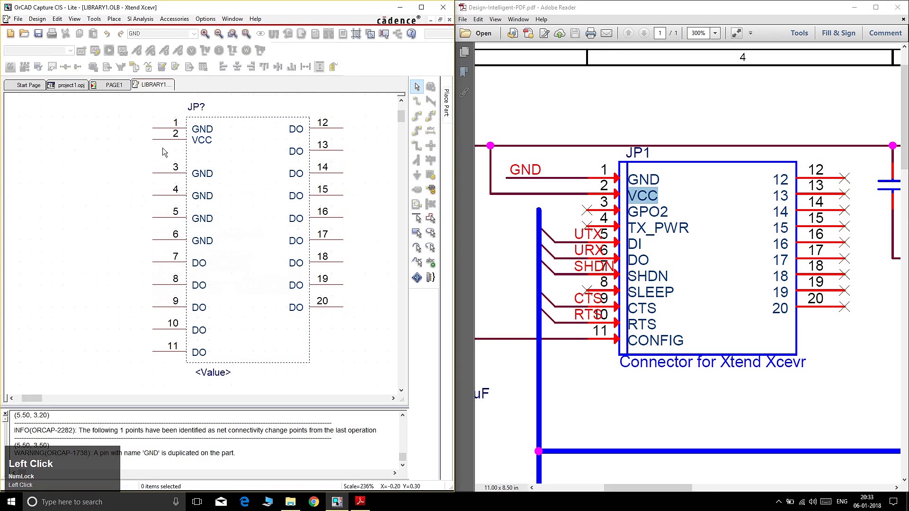909x511 pixels.
Task: Click the page number field in Adobe Reader
Action: pyautogui.click(x=659, y=33)
